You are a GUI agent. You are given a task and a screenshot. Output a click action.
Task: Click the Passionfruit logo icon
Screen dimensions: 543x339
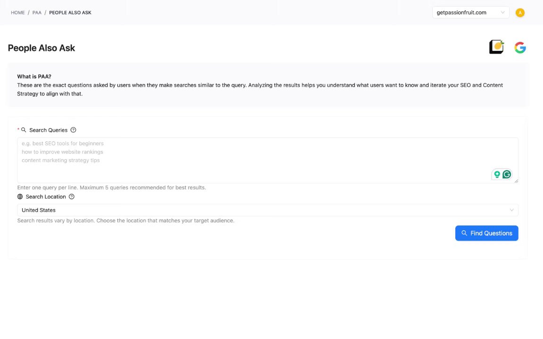496,47
